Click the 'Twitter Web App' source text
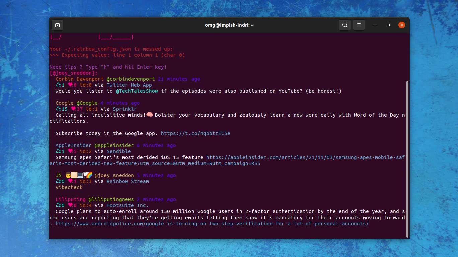The image size is (458, 257). pos(129,85)
